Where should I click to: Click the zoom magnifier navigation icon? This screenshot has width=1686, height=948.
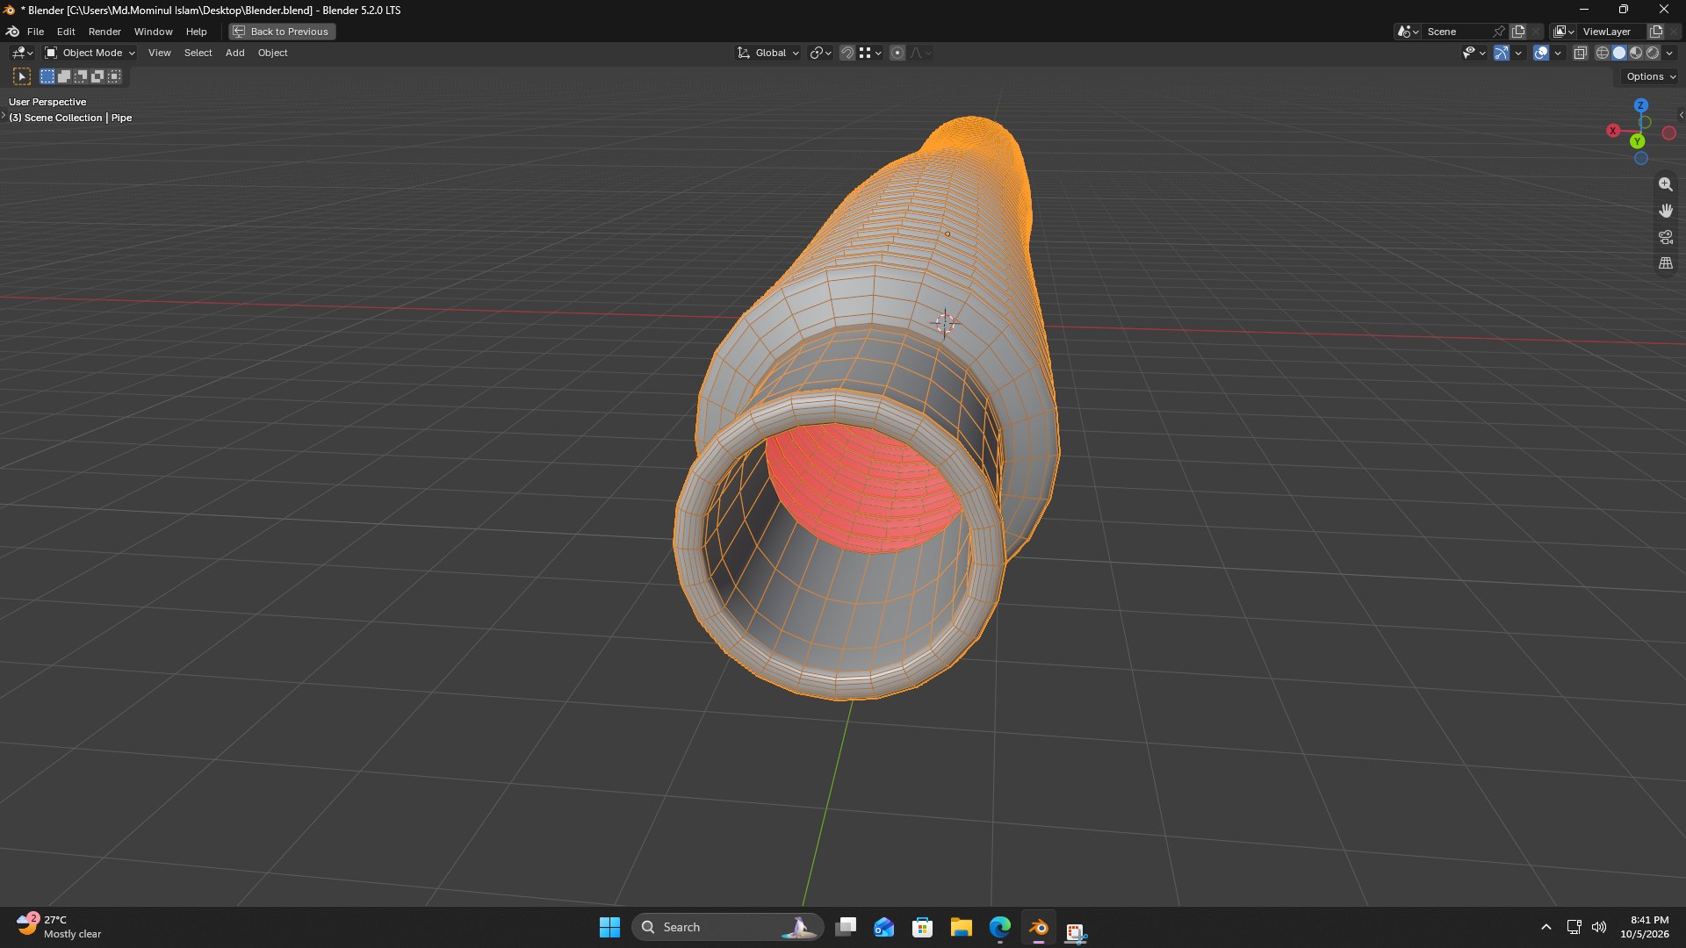click(1665, 184)
